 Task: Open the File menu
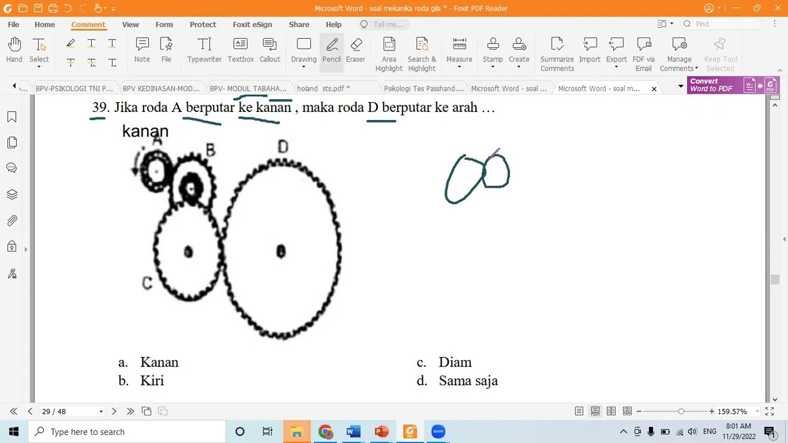14,24
